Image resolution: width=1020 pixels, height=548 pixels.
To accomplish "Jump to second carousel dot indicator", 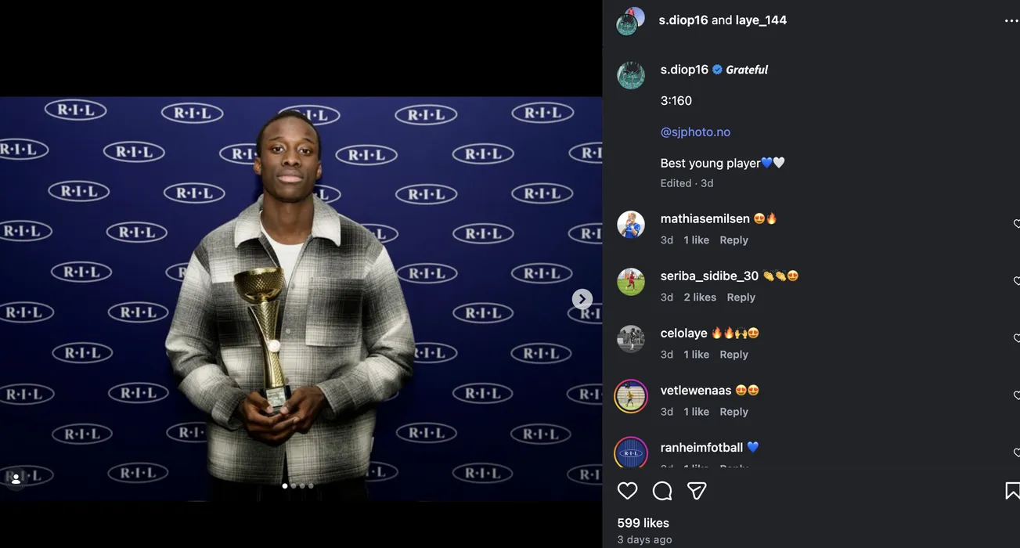I will (x=294, y=486).
